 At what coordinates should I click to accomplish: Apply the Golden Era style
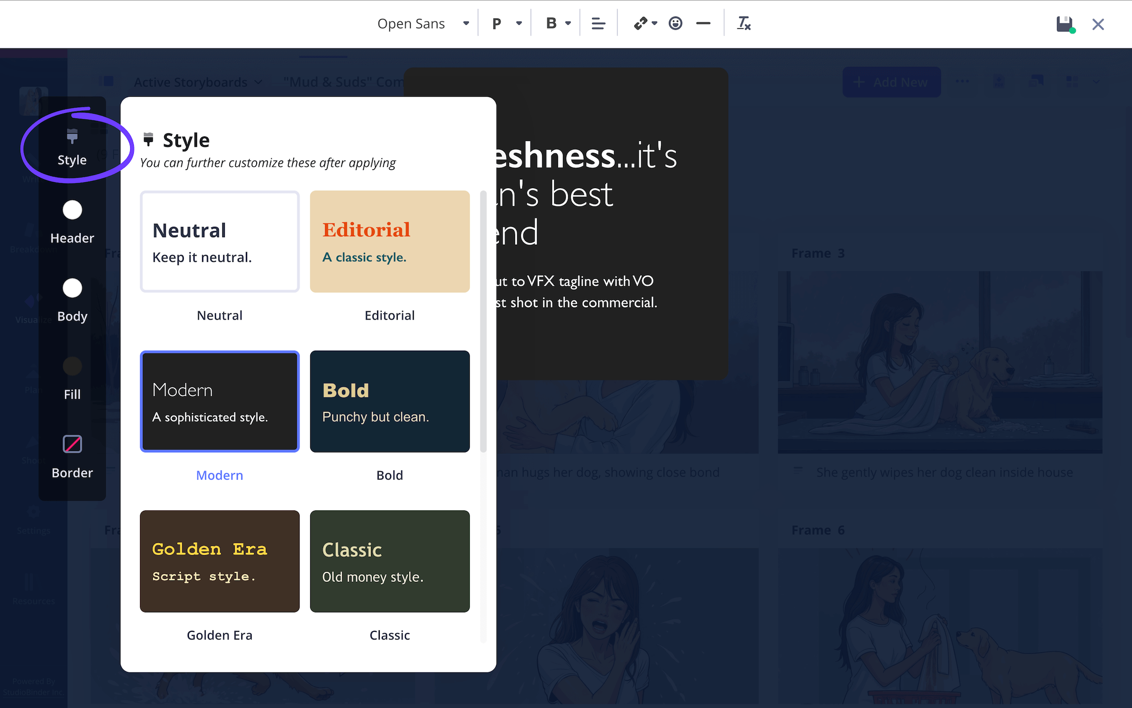point(220,561)
